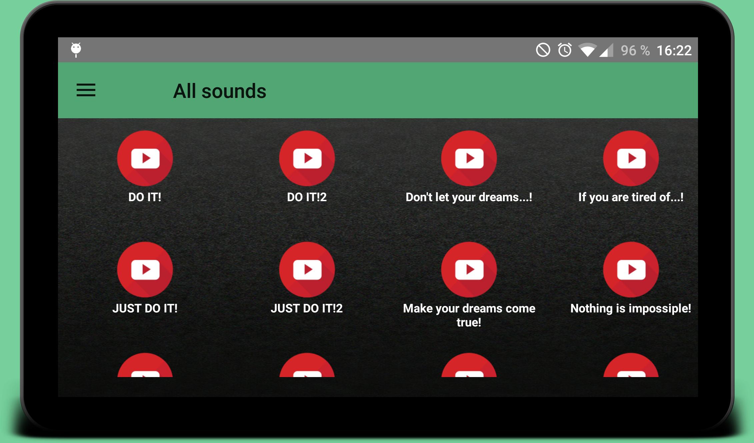
Task: Play "If you are tired of...!" sound
Action: click(x=631, y=158)
